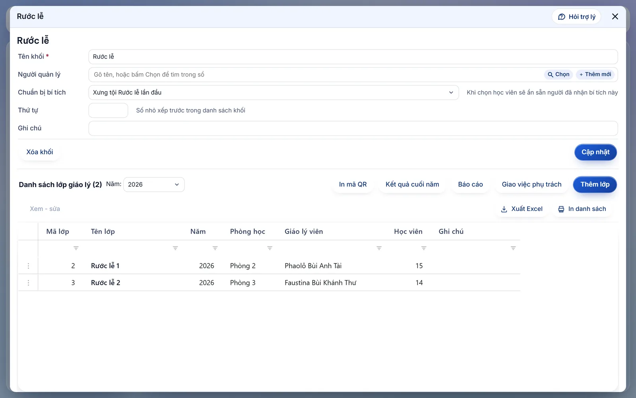Sort by the Tên lớp column header
Viewport: 636px width, 398px height.
[103, 232]
